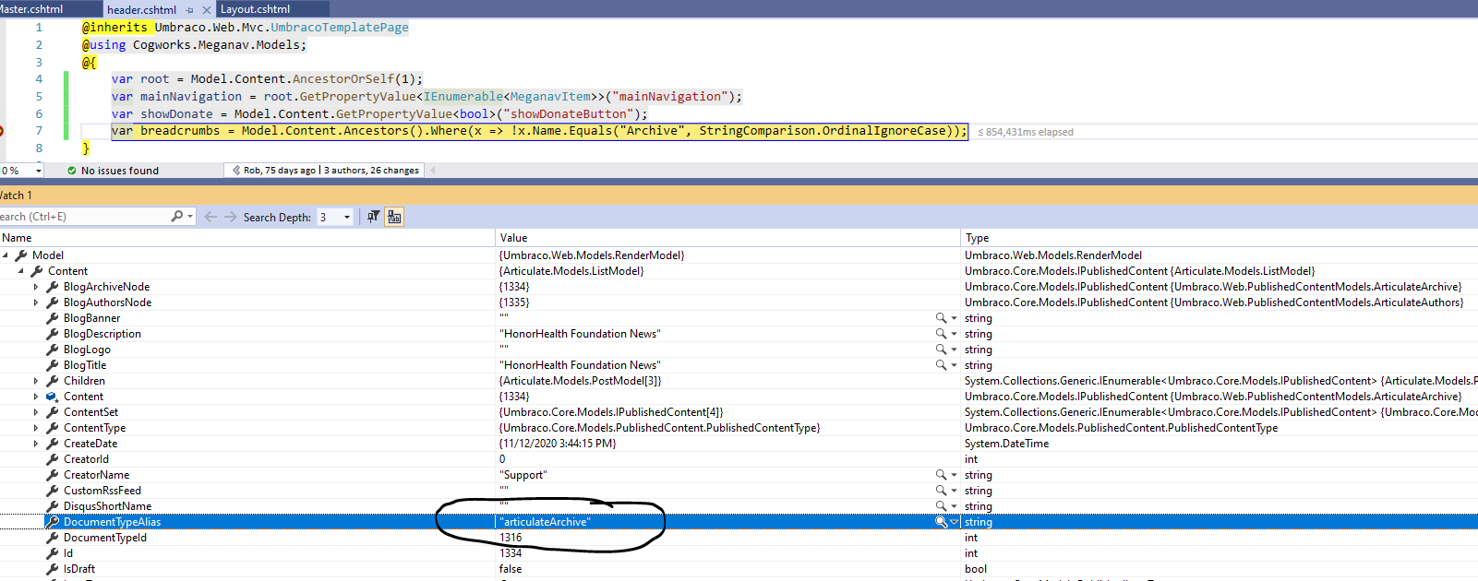The image size is (1478, 581).
Task: Click the Type column header
Action: click(x=1219, y=238)
